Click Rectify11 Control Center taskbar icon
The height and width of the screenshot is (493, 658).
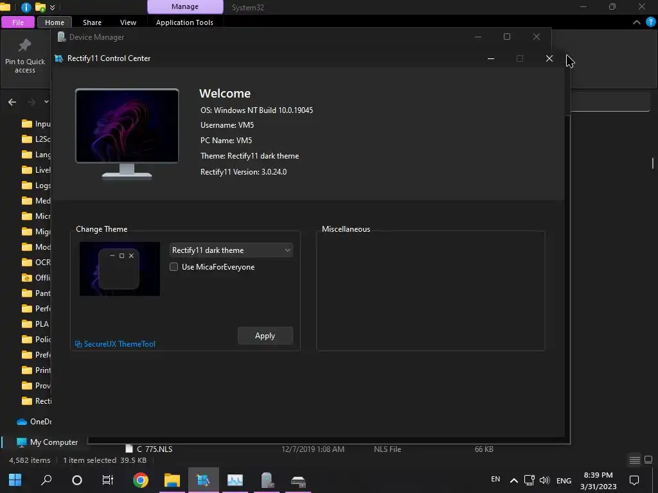pos(204,480)
